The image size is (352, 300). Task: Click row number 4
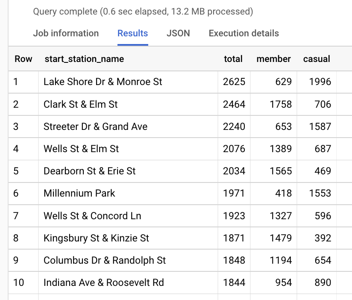click(x=16, y=149)
